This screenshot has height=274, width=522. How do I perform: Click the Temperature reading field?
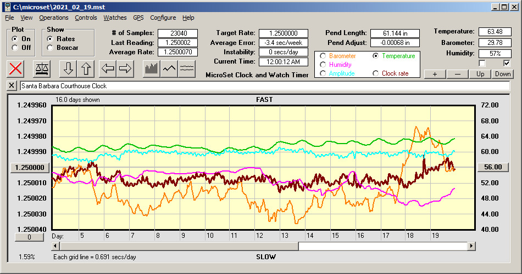(495, 32)
